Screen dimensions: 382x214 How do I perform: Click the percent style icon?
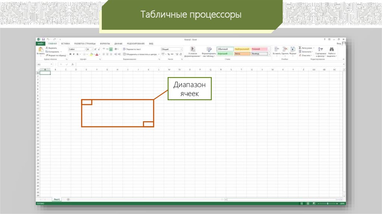coord(168,54)
